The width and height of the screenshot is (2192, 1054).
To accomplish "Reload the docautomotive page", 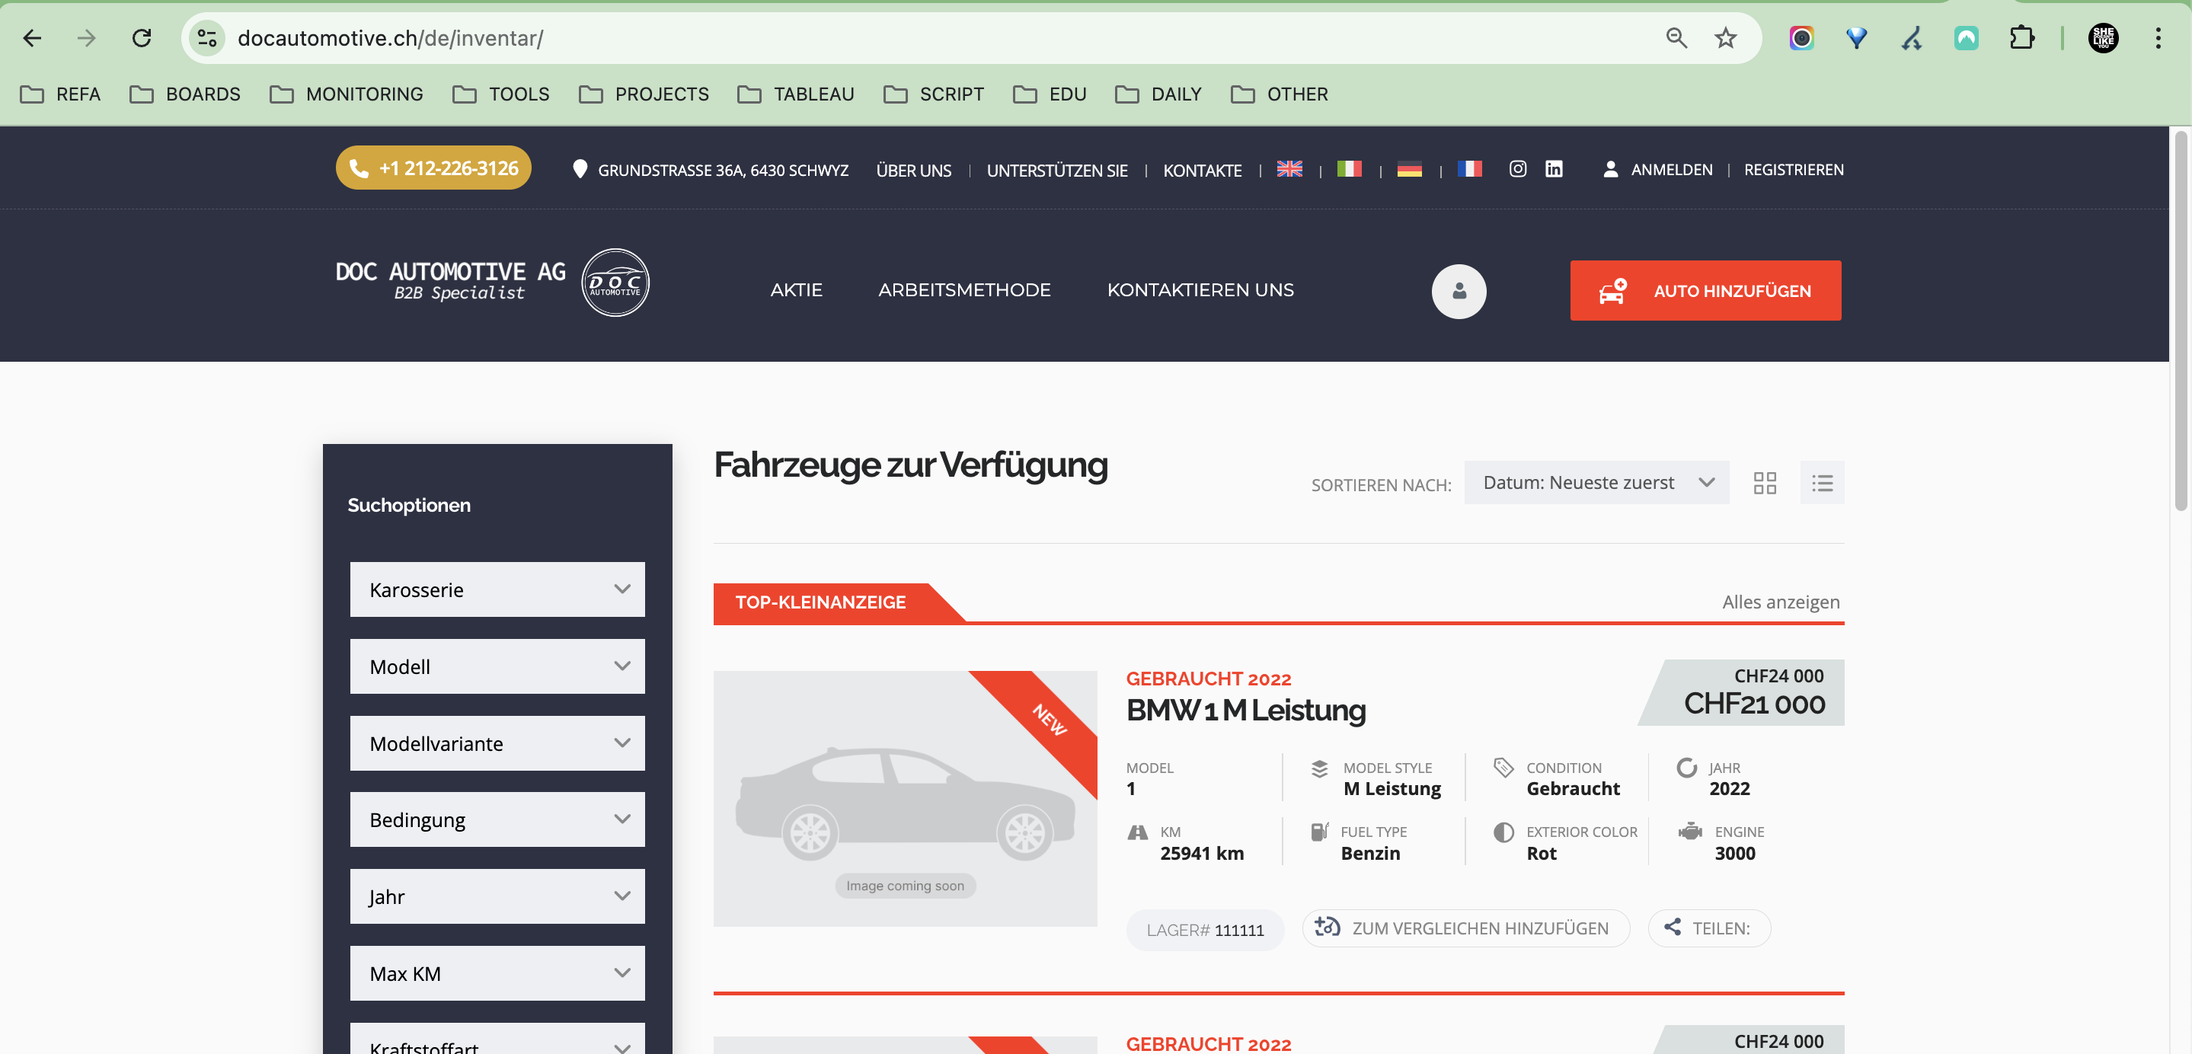I will click(x=142, y=38).
